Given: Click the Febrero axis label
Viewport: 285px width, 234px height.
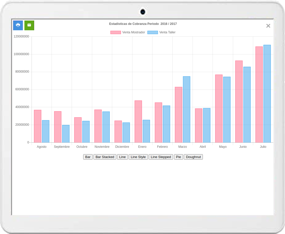Looking at the screenshot, I should coord(163,147).
